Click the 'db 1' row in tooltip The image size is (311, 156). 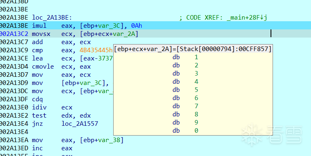186,57
